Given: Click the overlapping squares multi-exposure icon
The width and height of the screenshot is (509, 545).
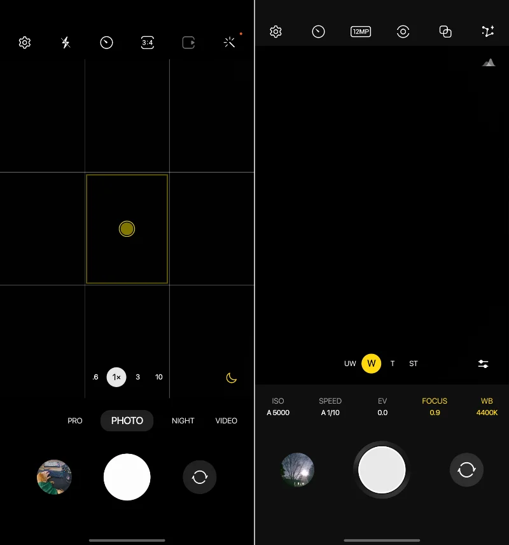Looking at the screenshot, I should 445,32.
